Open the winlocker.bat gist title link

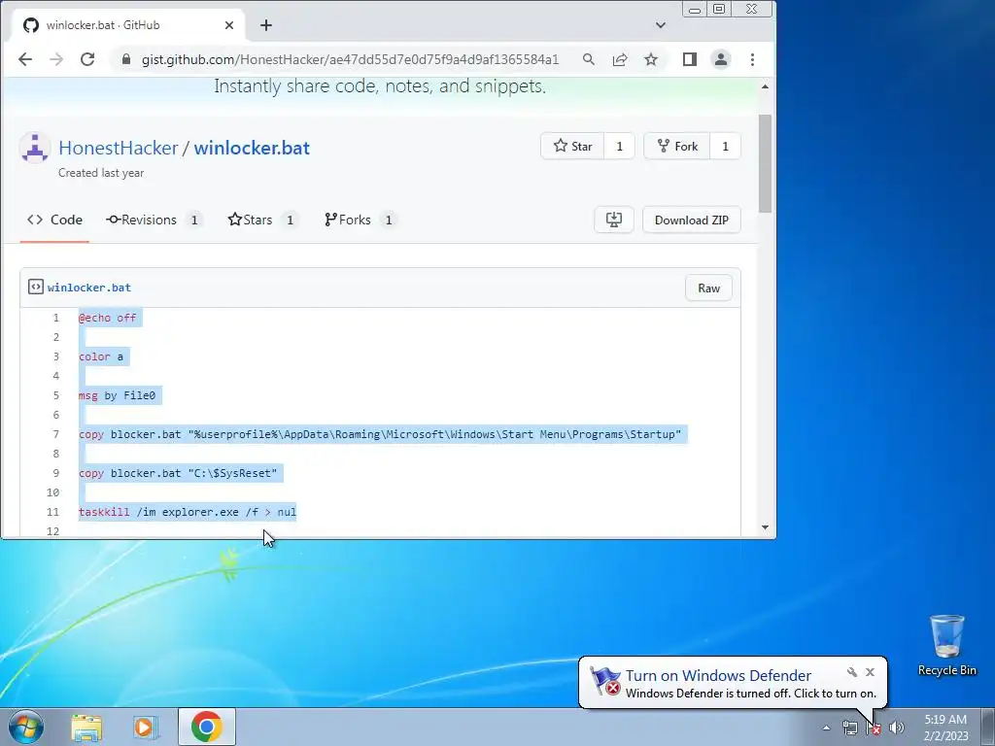(252, 148)
